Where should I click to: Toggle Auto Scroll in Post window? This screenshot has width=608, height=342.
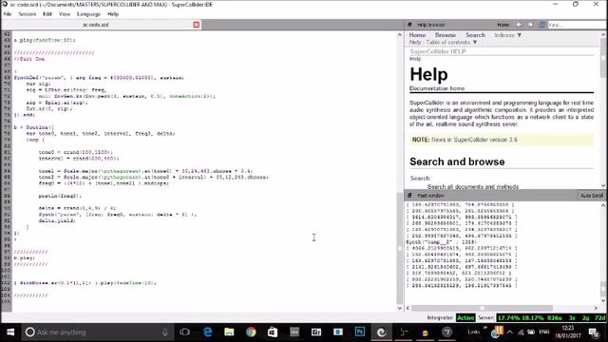pyautogui.click(x=591, y=196)
